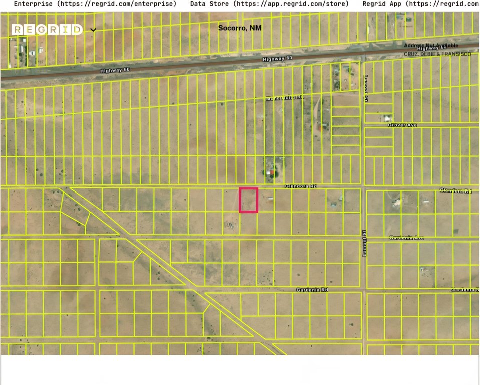Click the Regrid logo
This screenshot has width=480, height=385.
click(47, 30)
